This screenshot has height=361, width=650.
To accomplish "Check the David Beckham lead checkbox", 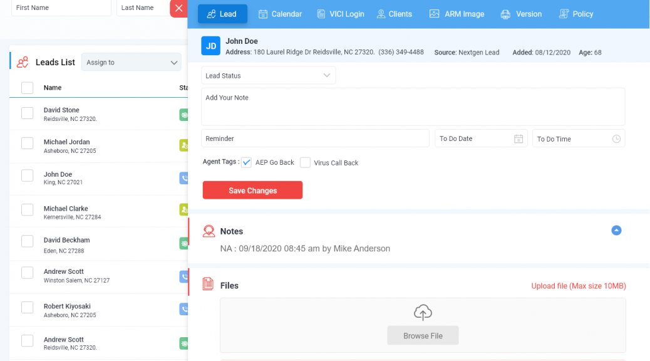I will [28, 241].
